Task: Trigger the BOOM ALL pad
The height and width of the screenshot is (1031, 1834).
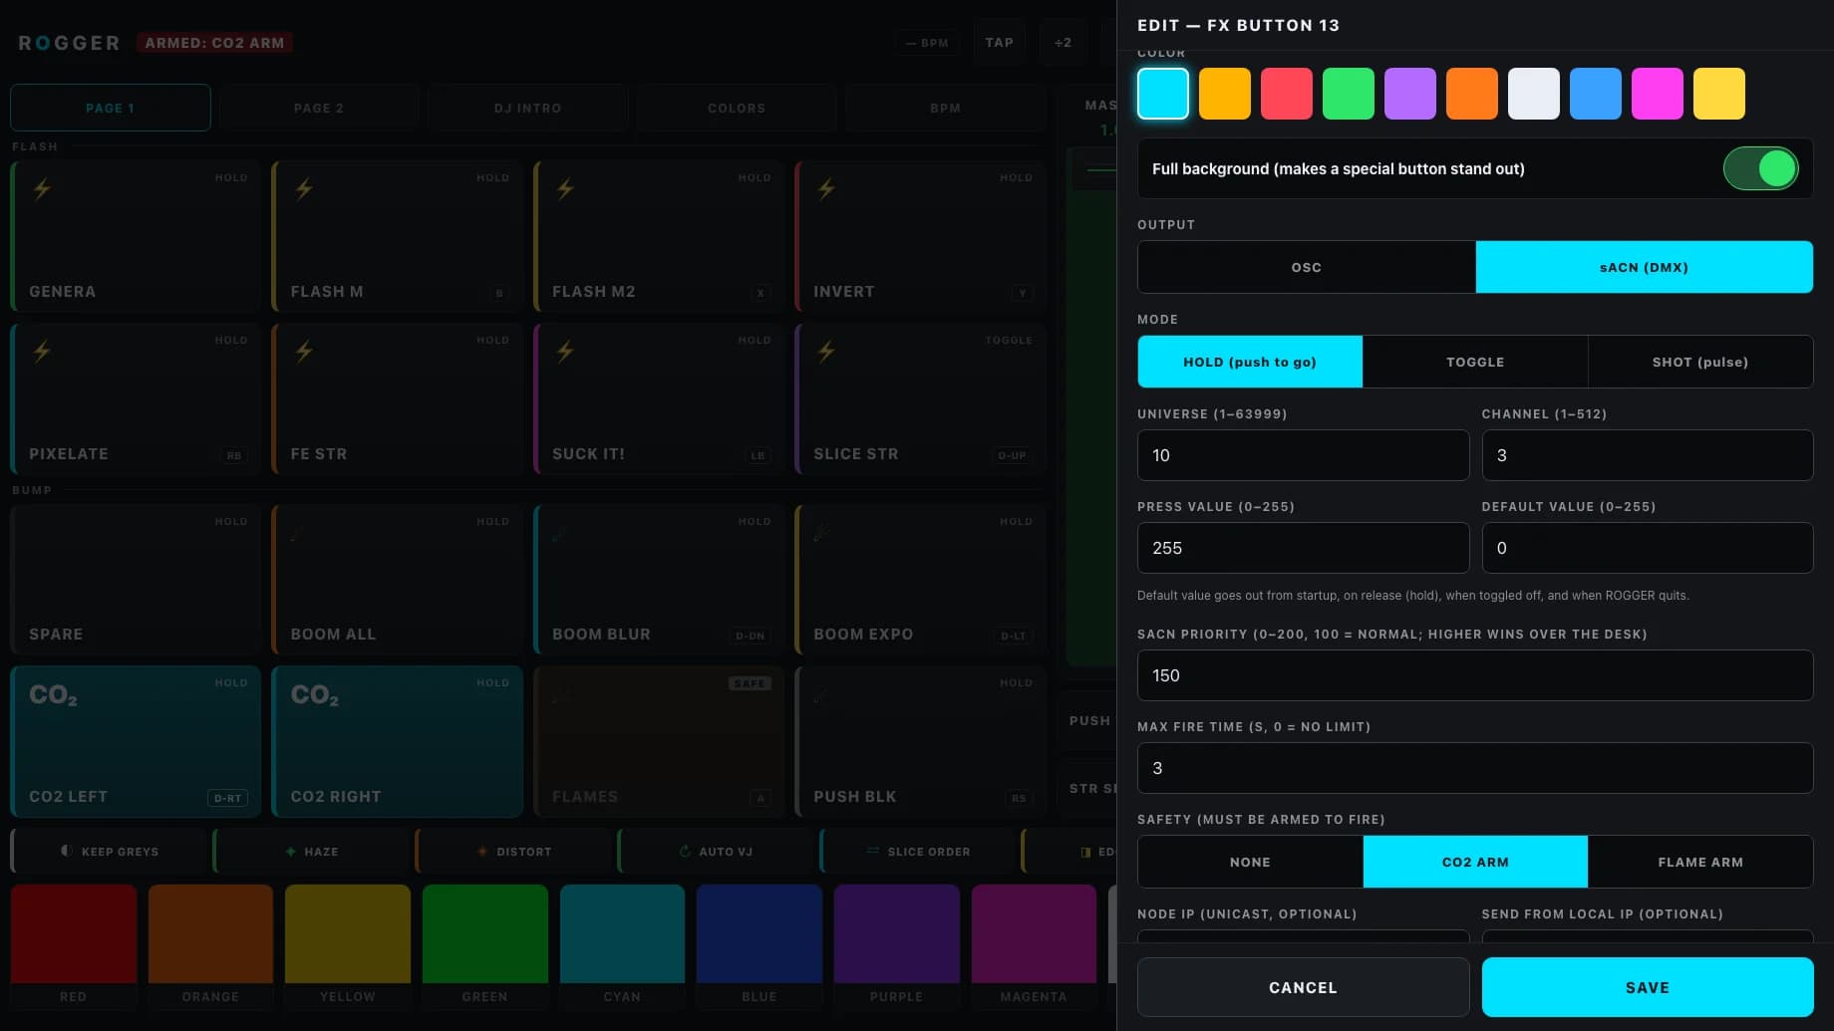Action: pos(397,579)
